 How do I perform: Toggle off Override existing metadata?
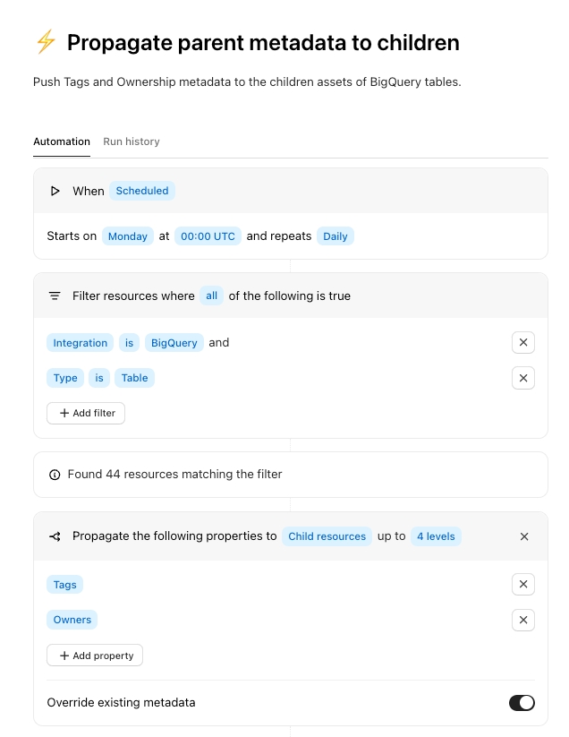522,703
